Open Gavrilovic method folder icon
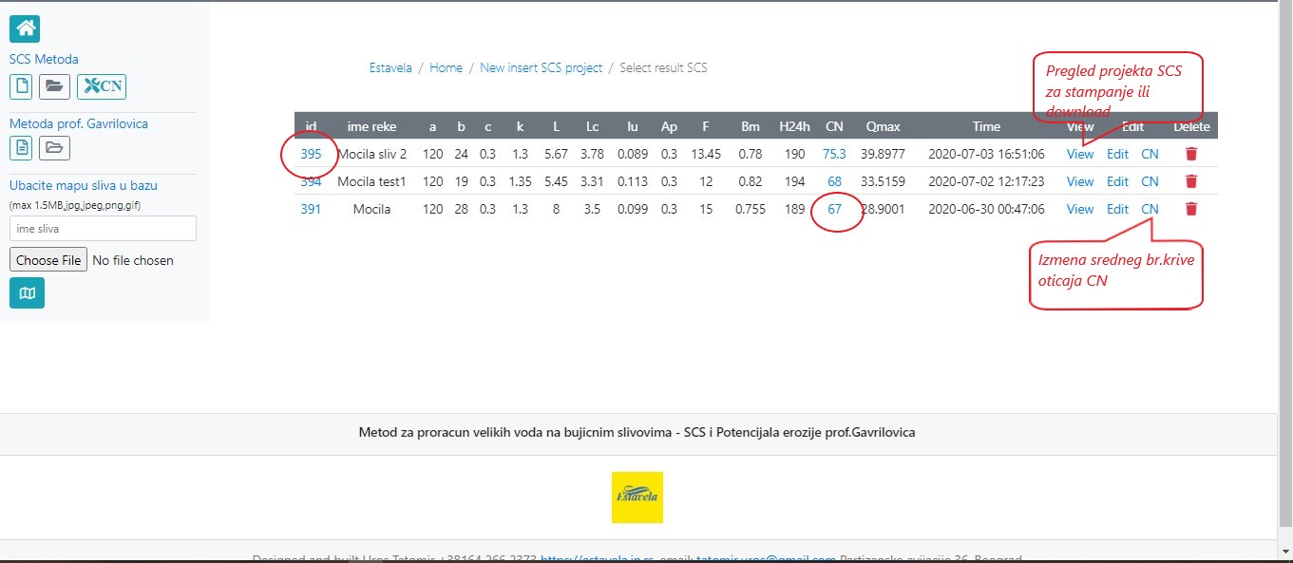 [x=54, y=147]
